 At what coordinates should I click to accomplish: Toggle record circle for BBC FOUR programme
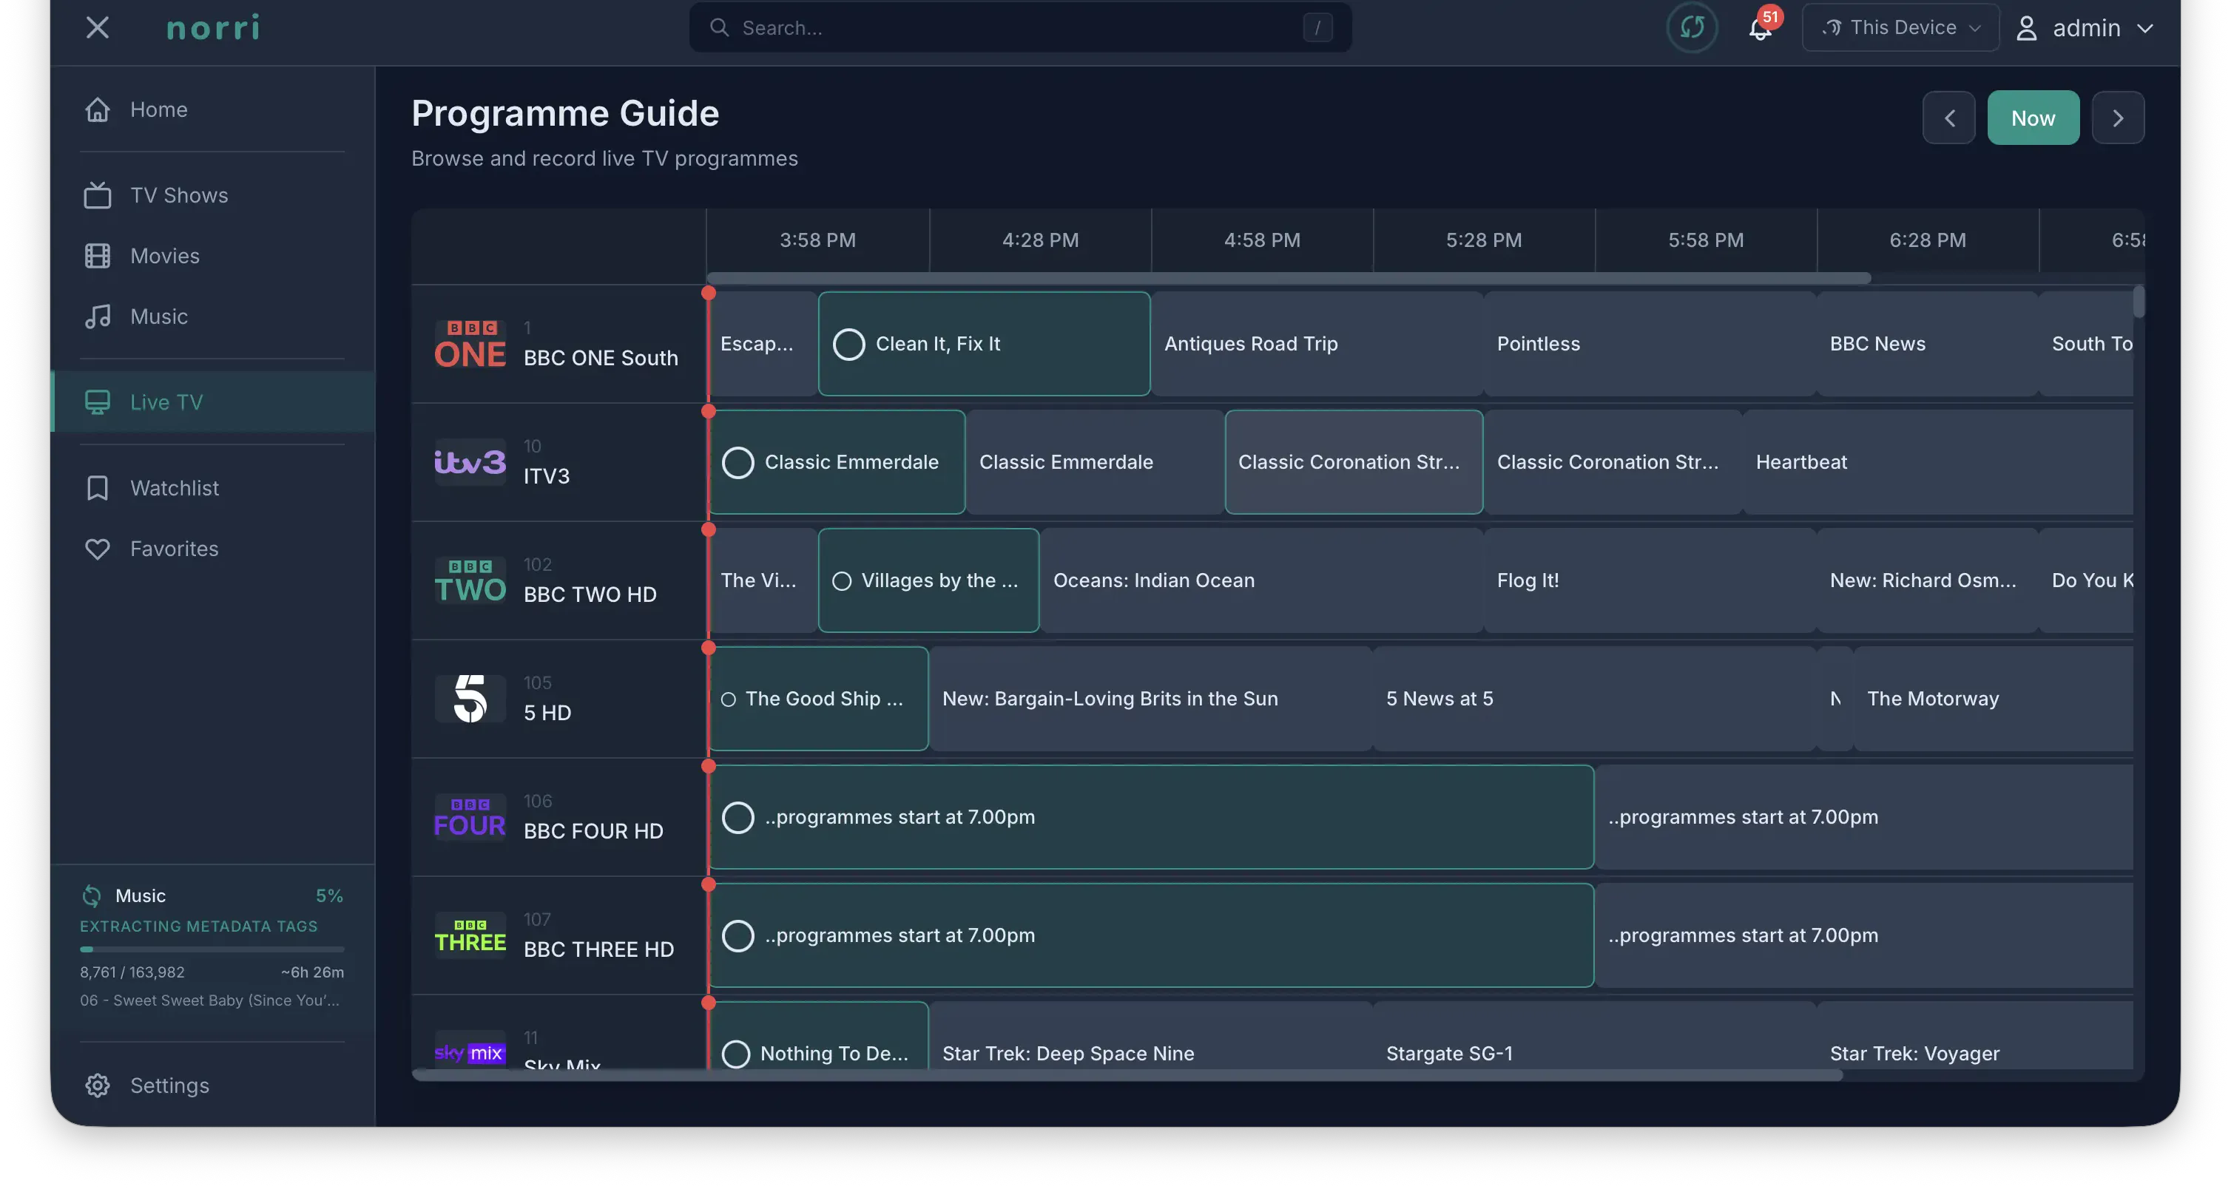pyautogui.click(x=738, y=818)
